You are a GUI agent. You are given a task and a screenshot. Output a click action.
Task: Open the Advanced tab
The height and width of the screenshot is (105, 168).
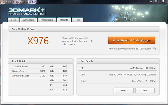[x=28, y=20]
